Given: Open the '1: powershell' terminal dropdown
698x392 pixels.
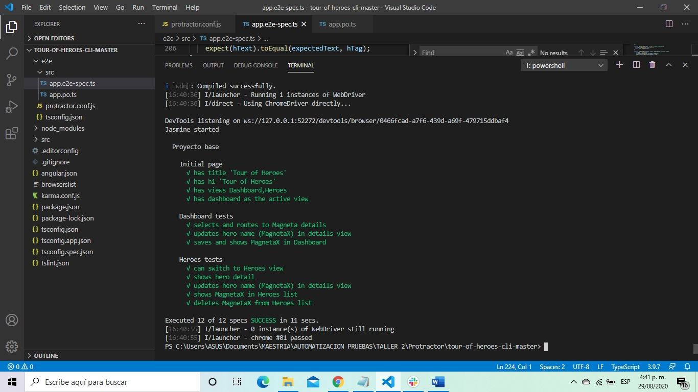Looking at the screenshot, I should (x=564, y=65).
